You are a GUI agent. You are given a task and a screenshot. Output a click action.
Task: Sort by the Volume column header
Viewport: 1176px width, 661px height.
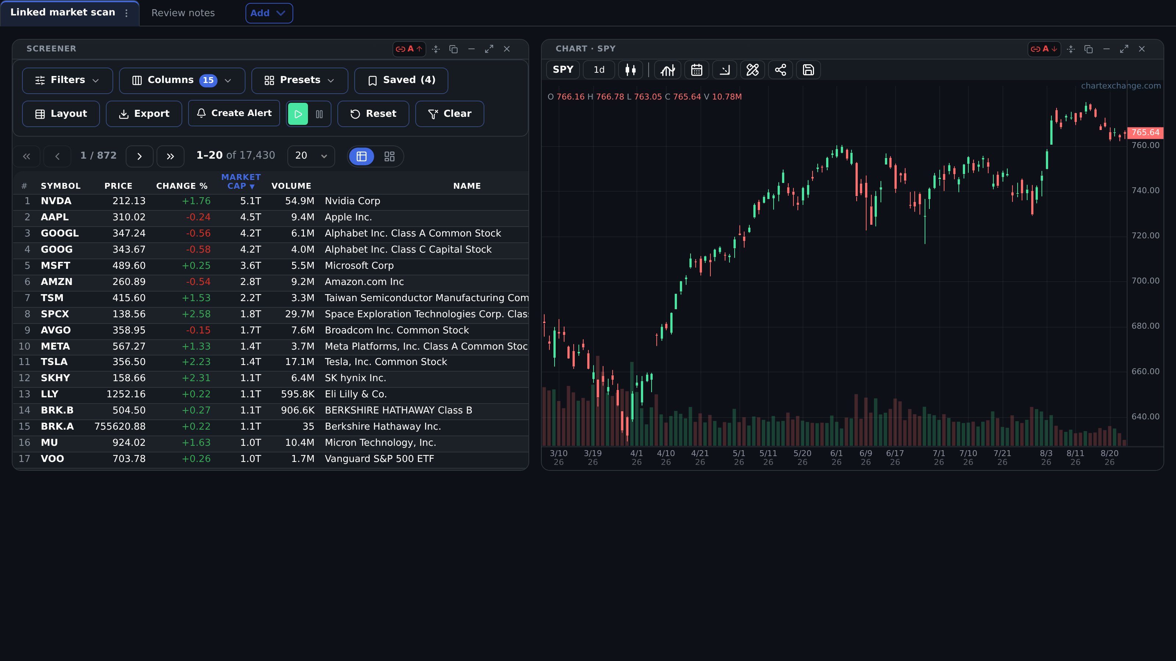point(291,186)
